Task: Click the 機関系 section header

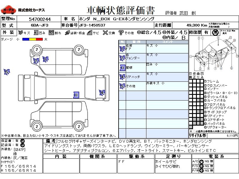Action: tap(98, 156)
